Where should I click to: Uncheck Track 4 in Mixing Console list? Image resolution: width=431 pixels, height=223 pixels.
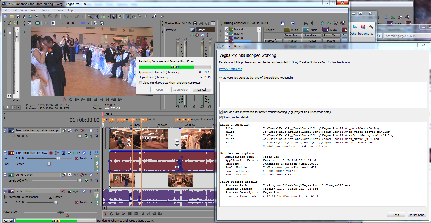tap(227, 29)
